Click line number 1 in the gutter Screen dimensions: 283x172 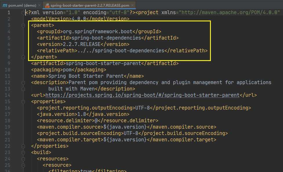[9, 13]
